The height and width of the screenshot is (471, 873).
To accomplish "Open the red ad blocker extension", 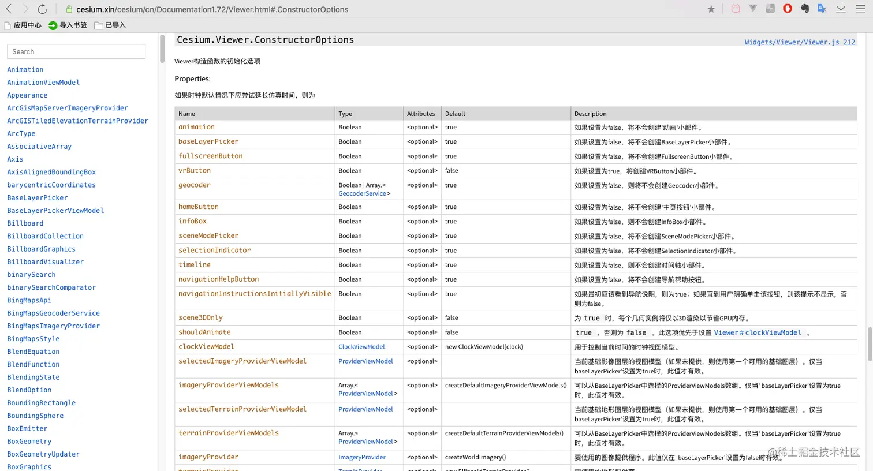I will [788, 9].
